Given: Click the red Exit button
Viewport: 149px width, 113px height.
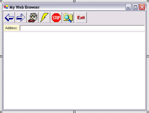Looking at the screenshot, I should click(x=81, y=18).
